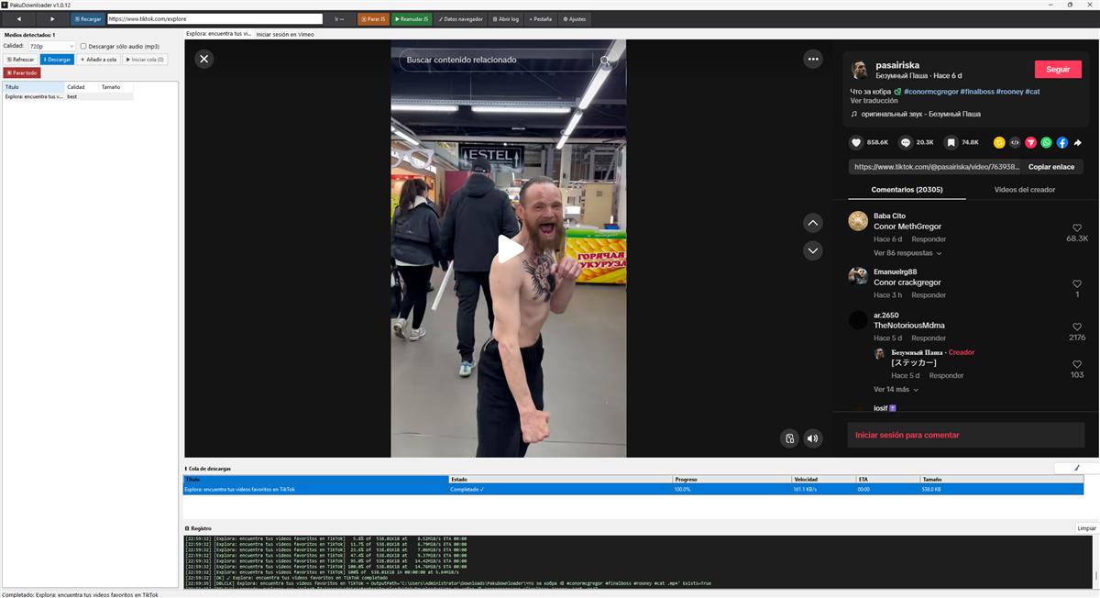The width and height of the screenshot is (1100, 598).
Task: Open the #rooney hashtag
Action: pos(1011,92)
